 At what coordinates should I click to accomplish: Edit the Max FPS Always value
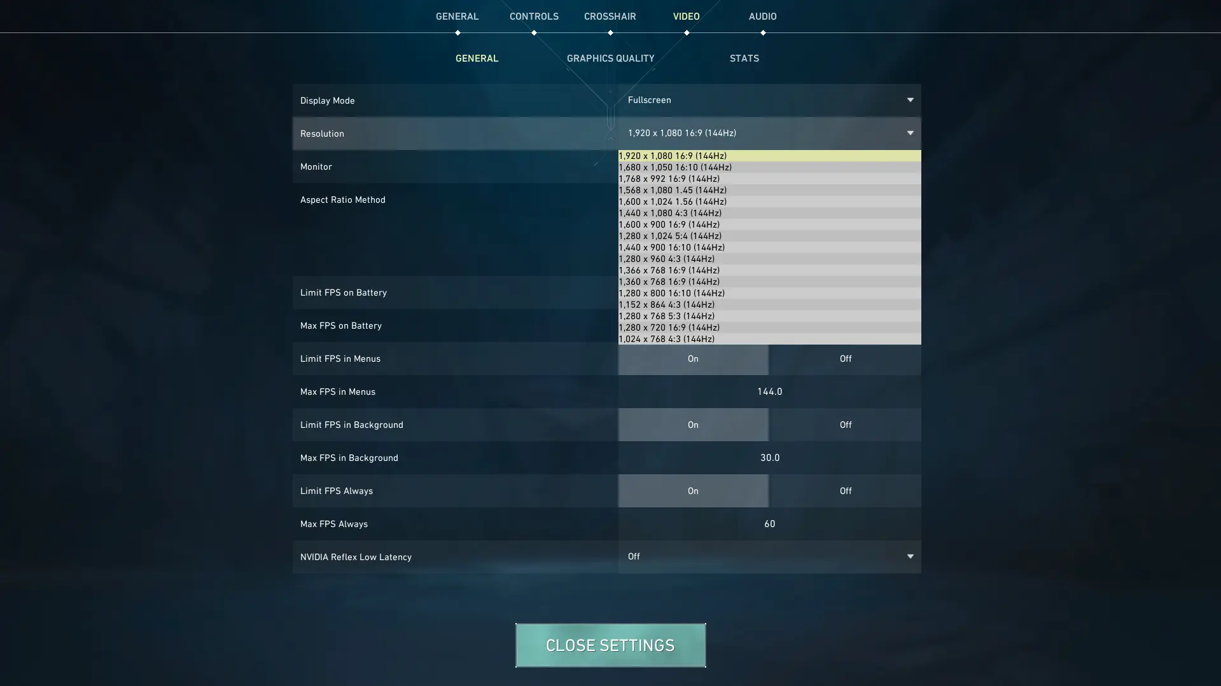point(769,524)
